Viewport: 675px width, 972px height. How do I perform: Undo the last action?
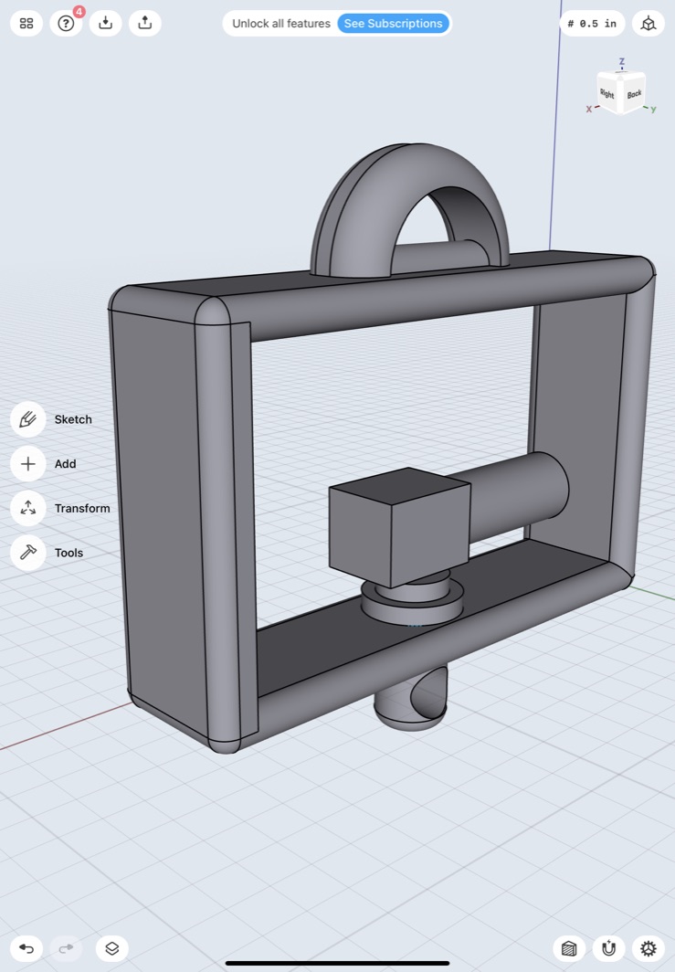click(x=26, y=948)
